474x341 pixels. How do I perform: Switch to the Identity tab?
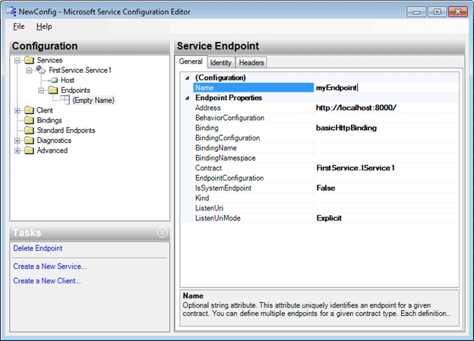(220, 62)
